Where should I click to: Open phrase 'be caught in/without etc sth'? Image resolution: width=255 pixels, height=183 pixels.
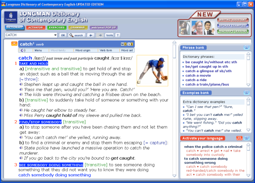211,62
